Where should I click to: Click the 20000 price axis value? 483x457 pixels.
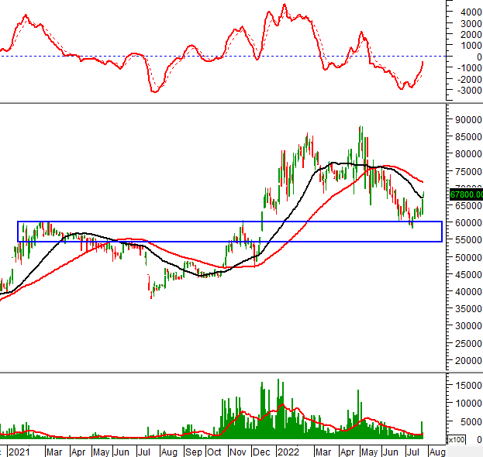point(468,361)
